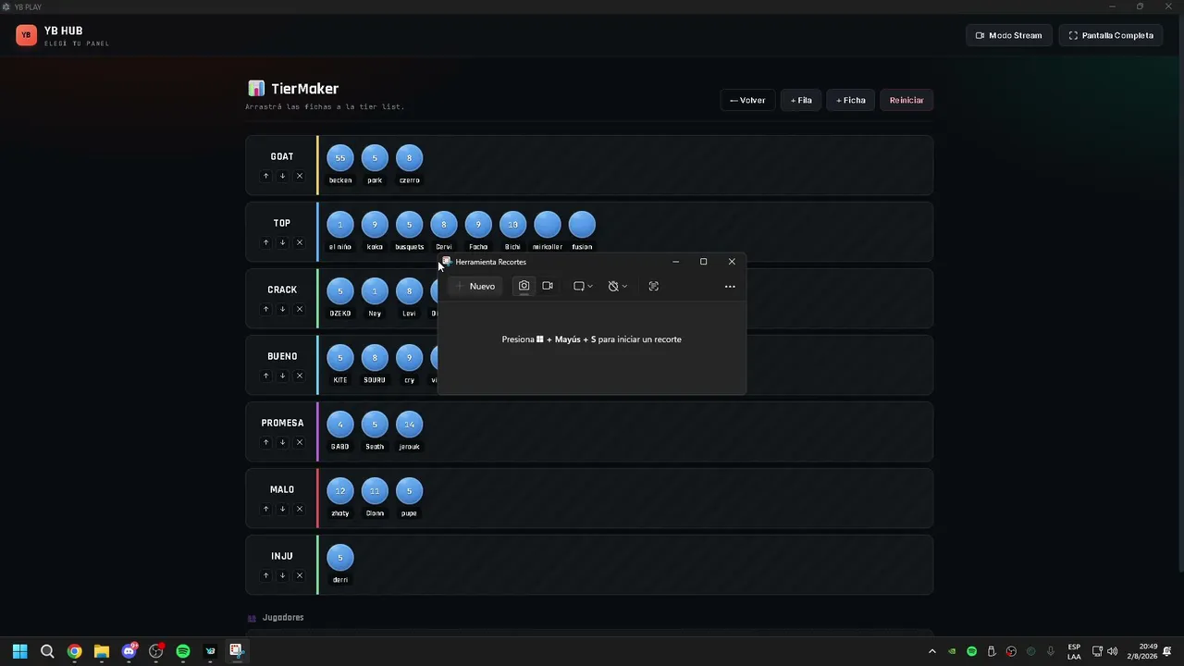This screenshot has width=1184, height=666.
Task: Click the GOAT tier label
Action: coord(282,156)
